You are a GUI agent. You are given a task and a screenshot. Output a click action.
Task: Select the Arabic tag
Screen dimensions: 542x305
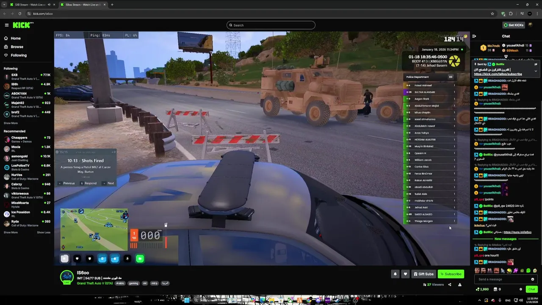pyautogui.click(x=120, y=283)
